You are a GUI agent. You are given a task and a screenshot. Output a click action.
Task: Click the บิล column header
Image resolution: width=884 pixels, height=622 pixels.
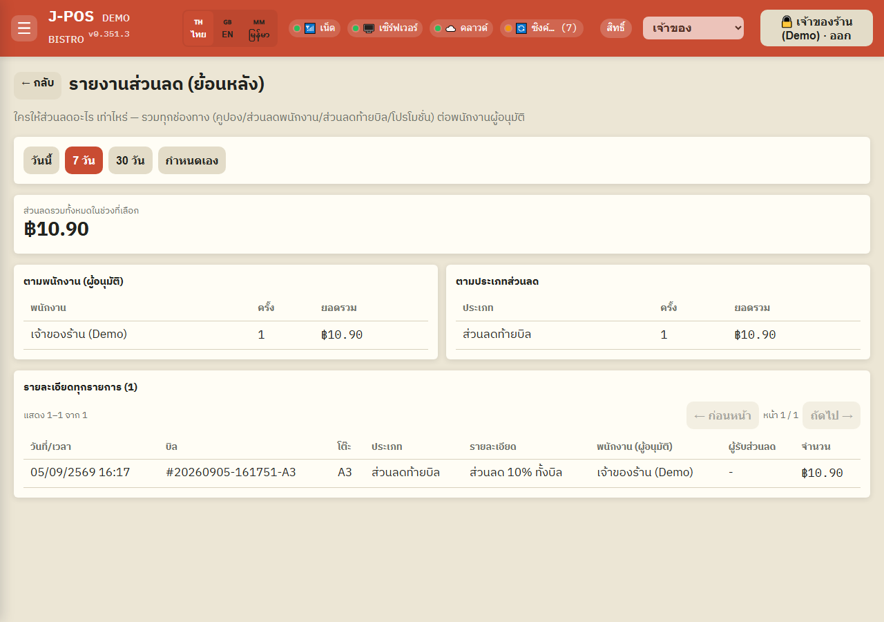(172, 446)
